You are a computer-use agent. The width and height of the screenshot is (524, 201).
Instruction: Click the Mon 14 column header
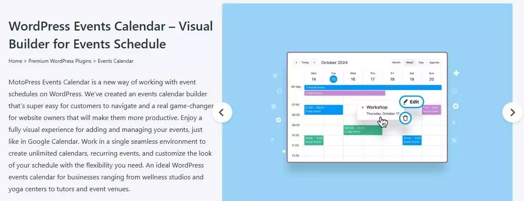point(314,76)
